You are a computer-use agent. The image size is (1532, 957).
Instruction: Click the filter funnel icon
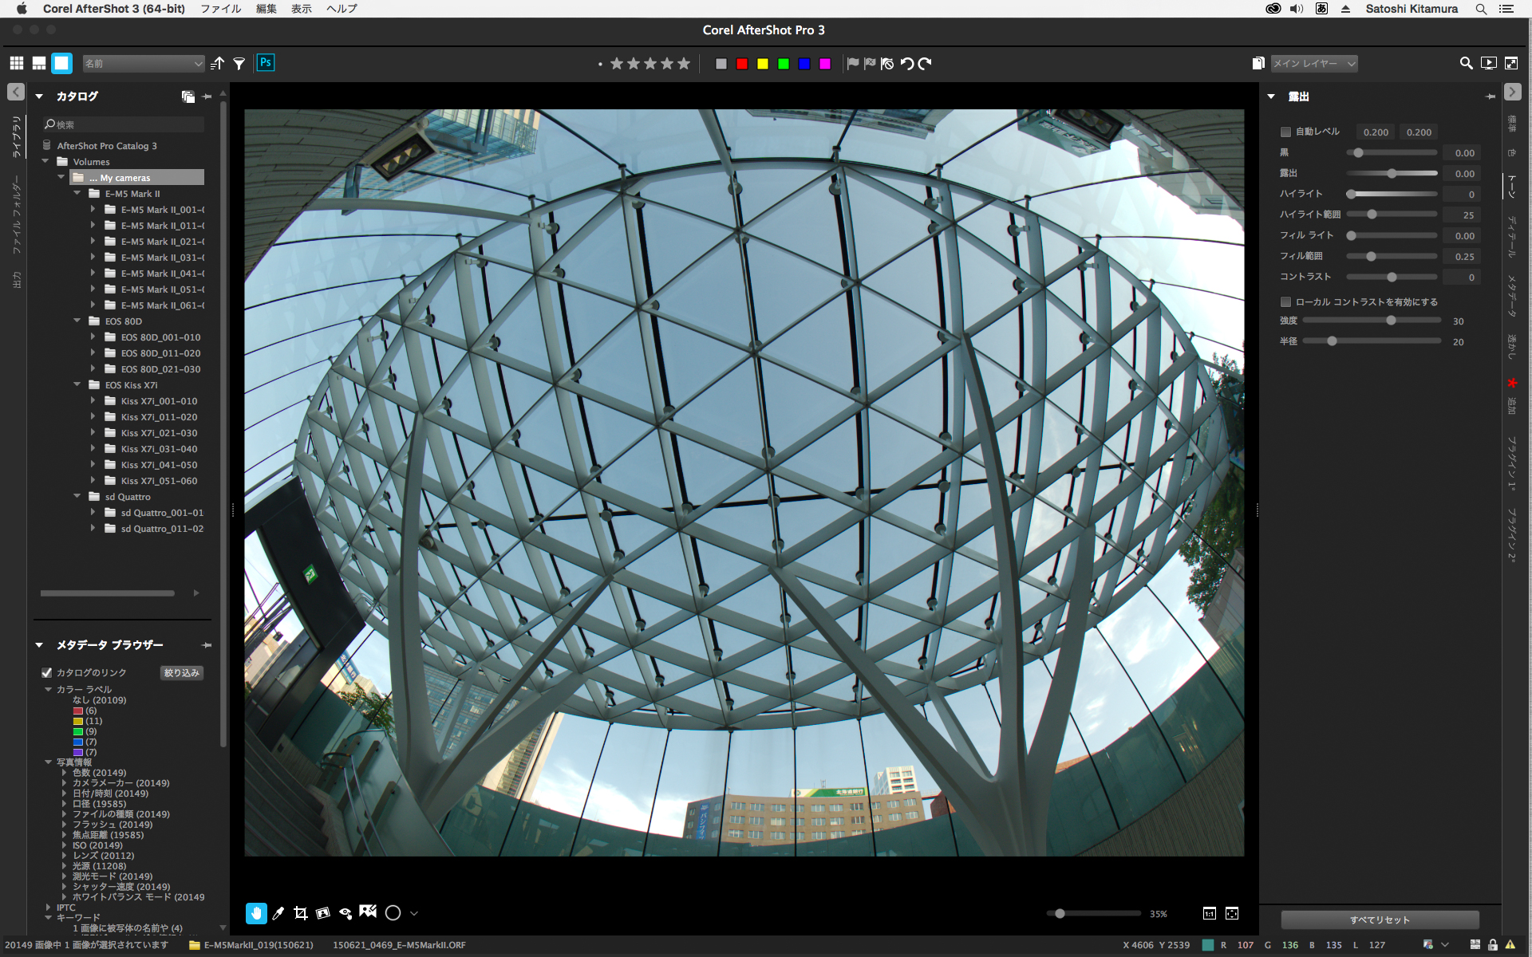pyautogui.click(x=239, y=64)
